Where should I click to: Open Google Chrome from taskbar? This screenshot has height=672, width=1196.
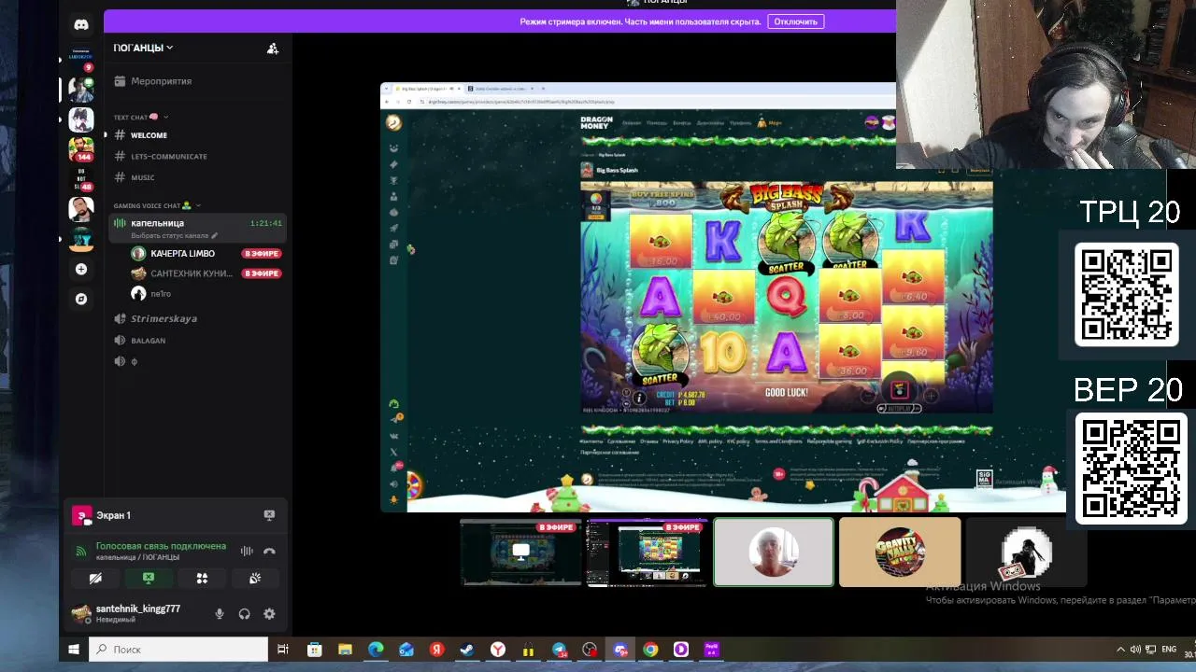click(650, 650)
